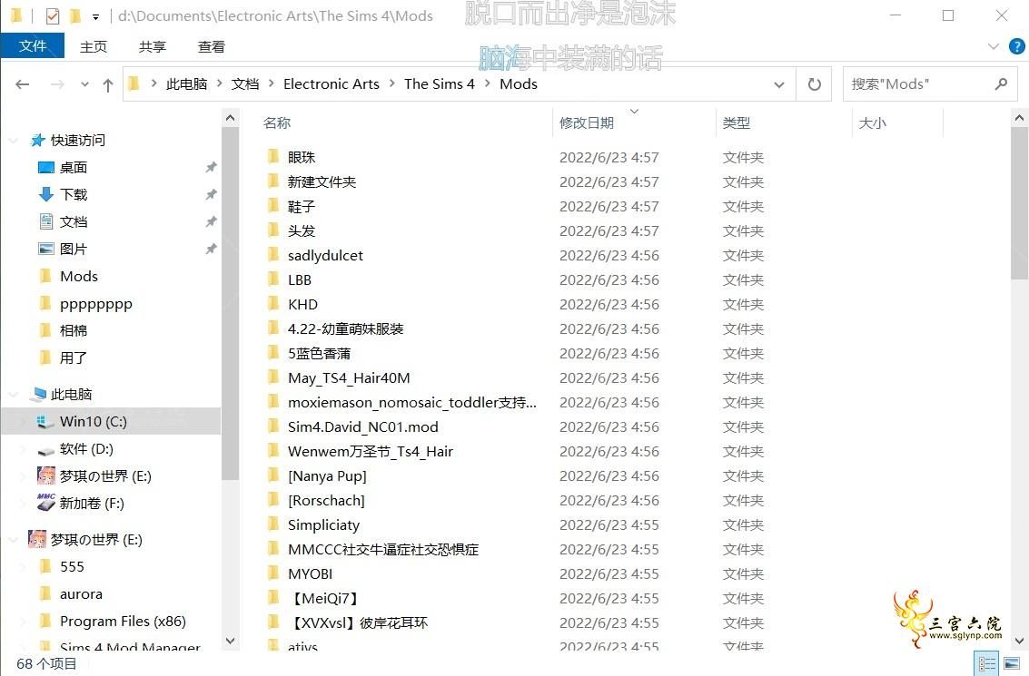
Task: Click the 桌面 desktop icon in sidebar
Action: [46, 167]
